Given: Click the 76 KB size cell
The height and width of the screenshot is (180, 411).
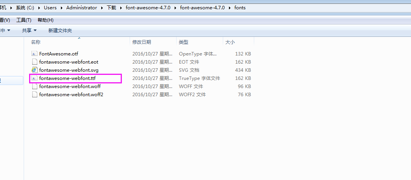Looking at the screenshot, I should pos(244,94).
